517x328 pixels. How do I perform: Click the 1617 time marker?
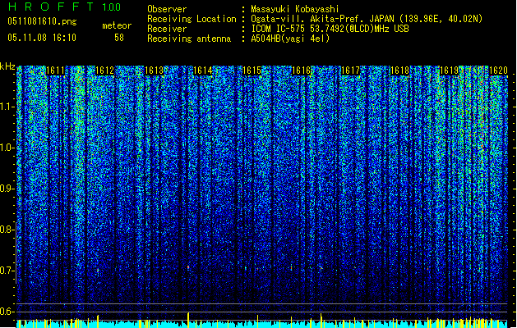coord(350,71)
